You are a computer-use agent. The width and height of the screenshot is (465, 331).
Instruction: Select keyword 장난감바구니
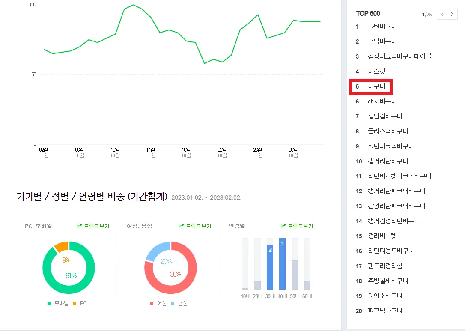385,116
